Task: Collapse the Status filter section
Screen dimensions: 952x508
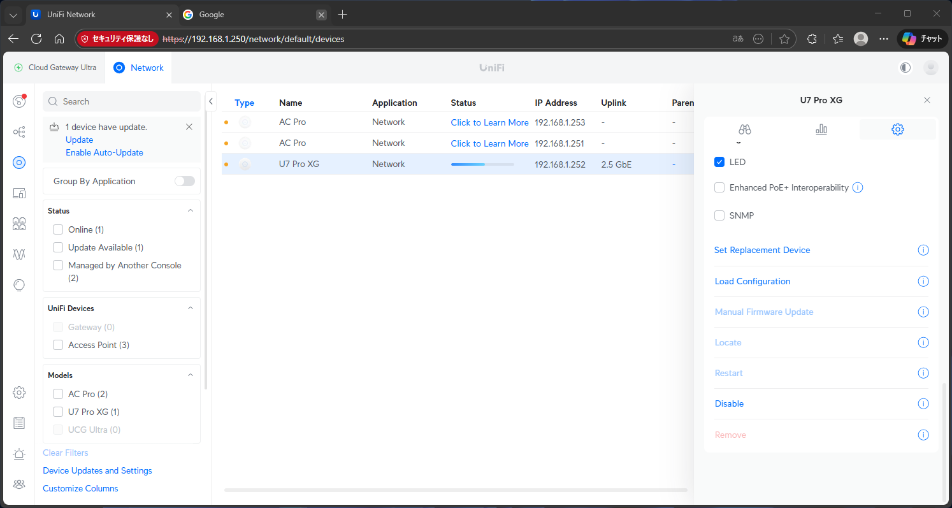Action: pos(190,210)
